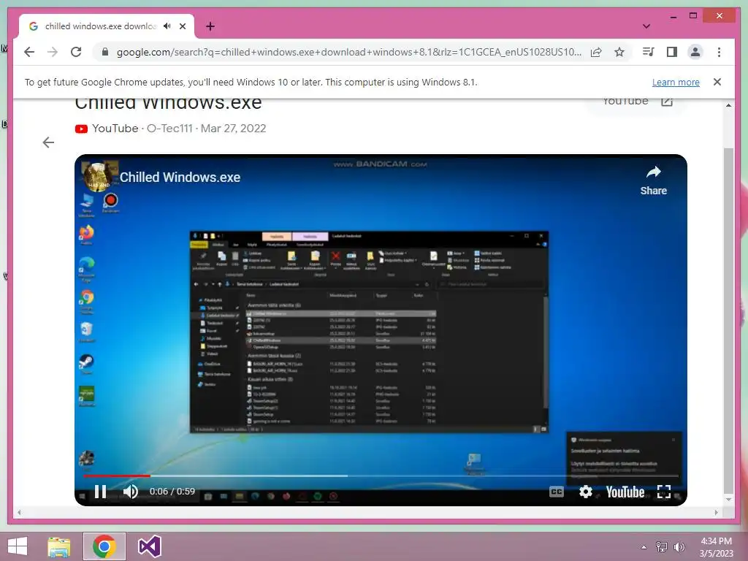Open the tab search chevron dropdown
This screenshot has height=561, width=748.
click(646, 26)
